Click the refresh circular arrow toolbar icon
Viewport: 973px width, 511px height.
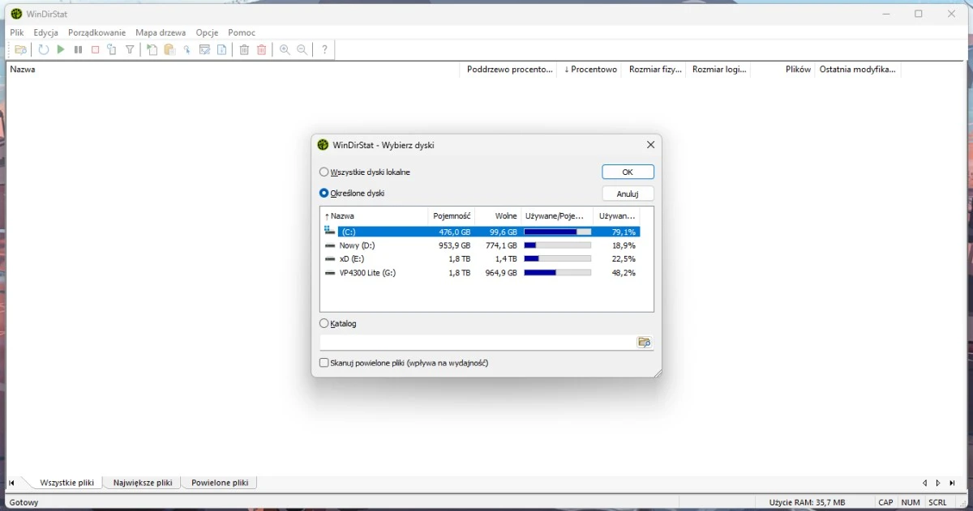pos(44,50)
